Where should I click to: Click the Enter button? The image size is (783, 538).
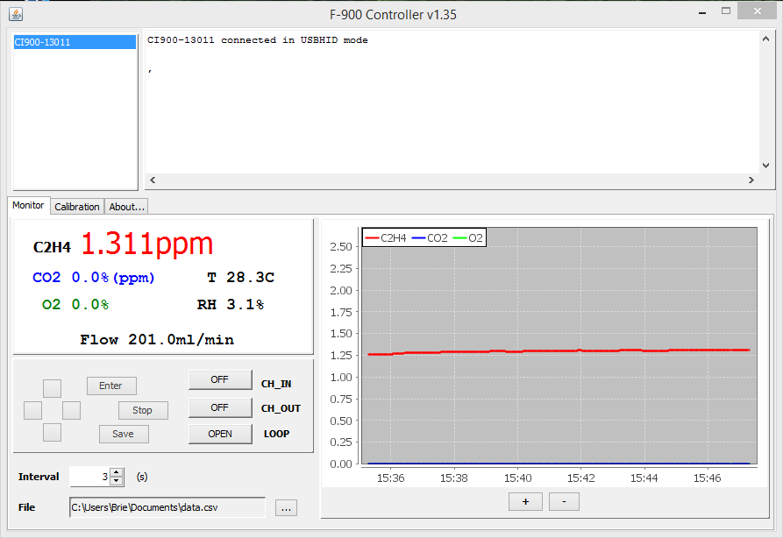111,386
